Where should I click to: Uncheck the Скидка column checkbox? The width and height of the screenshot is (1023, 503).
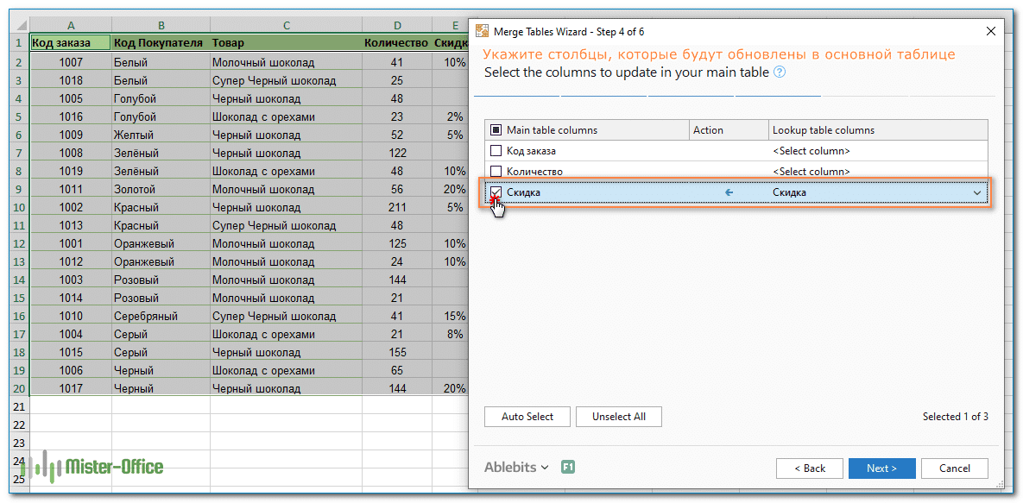point(496,192)
